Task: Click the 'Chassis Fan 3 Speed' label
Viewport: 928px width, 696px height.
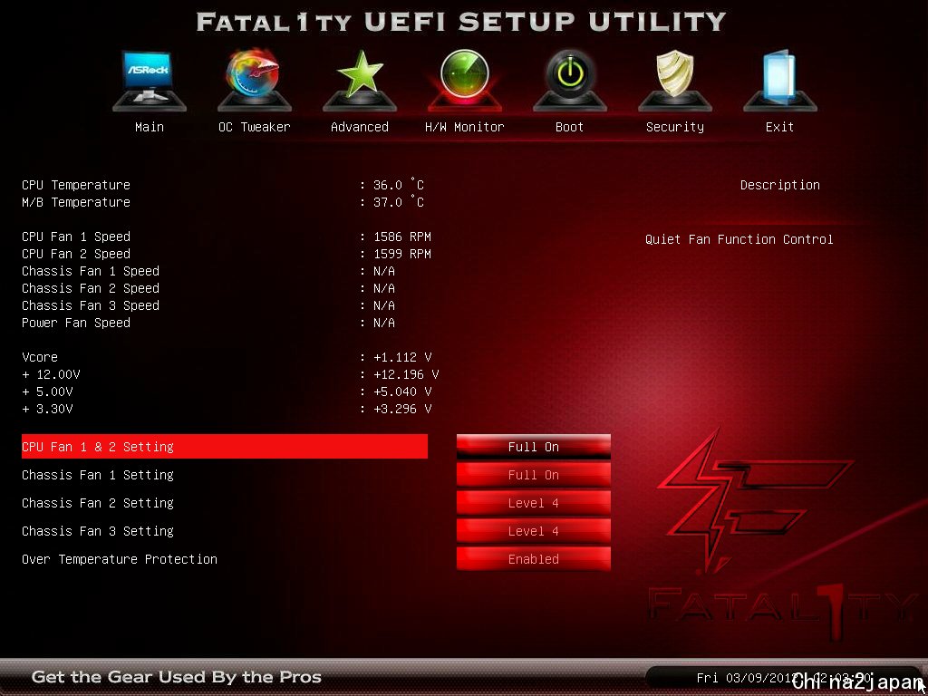Action: point(91,305)
